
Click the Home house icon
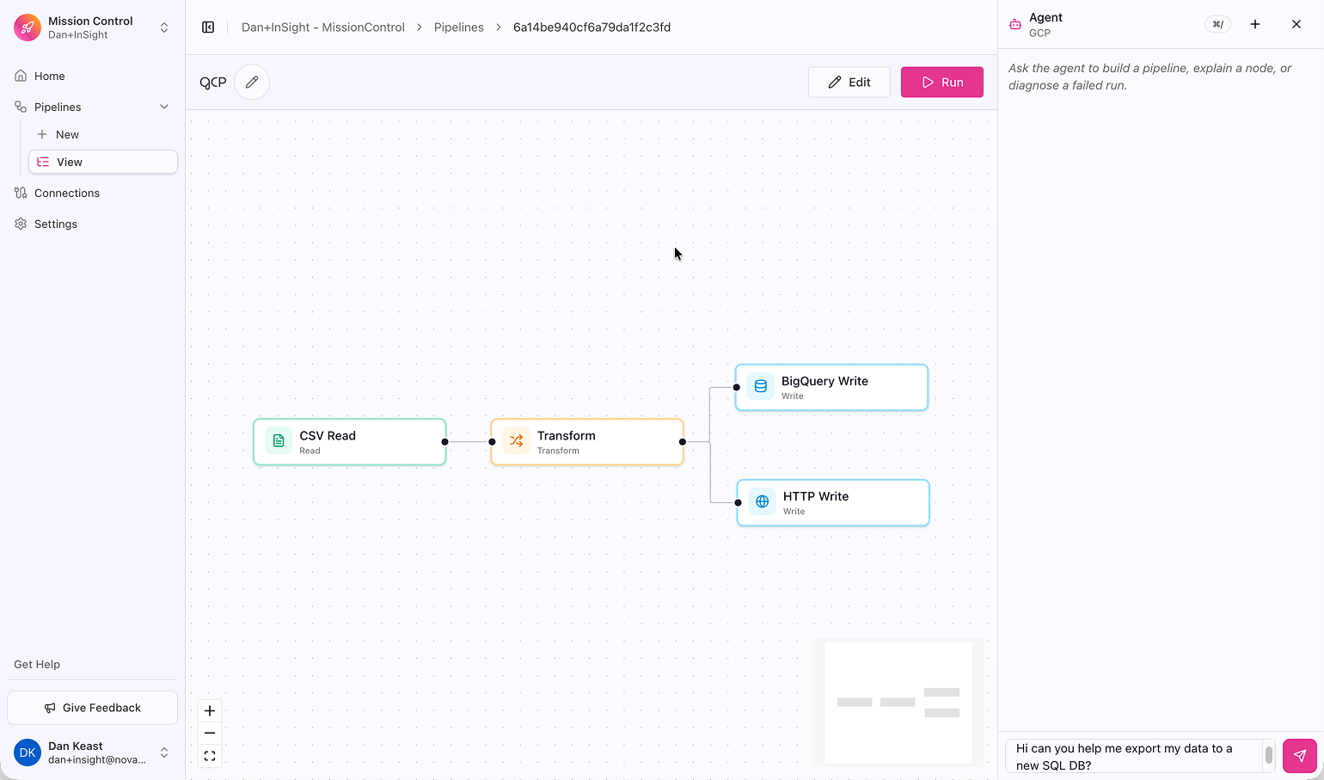point(21,76)
